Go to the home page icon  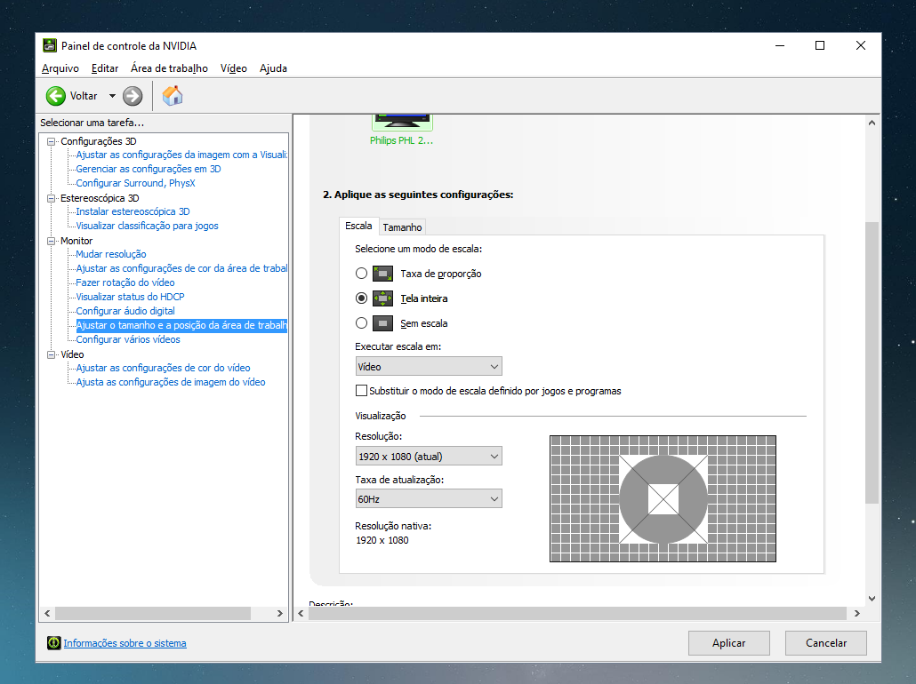point(173,96)
